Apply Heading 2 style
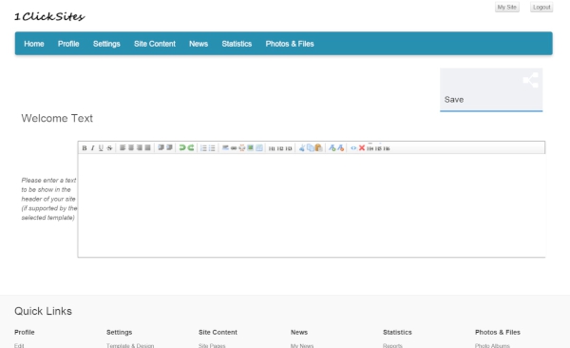This screenshot has height=348, width=570. [x=280, y=148]
